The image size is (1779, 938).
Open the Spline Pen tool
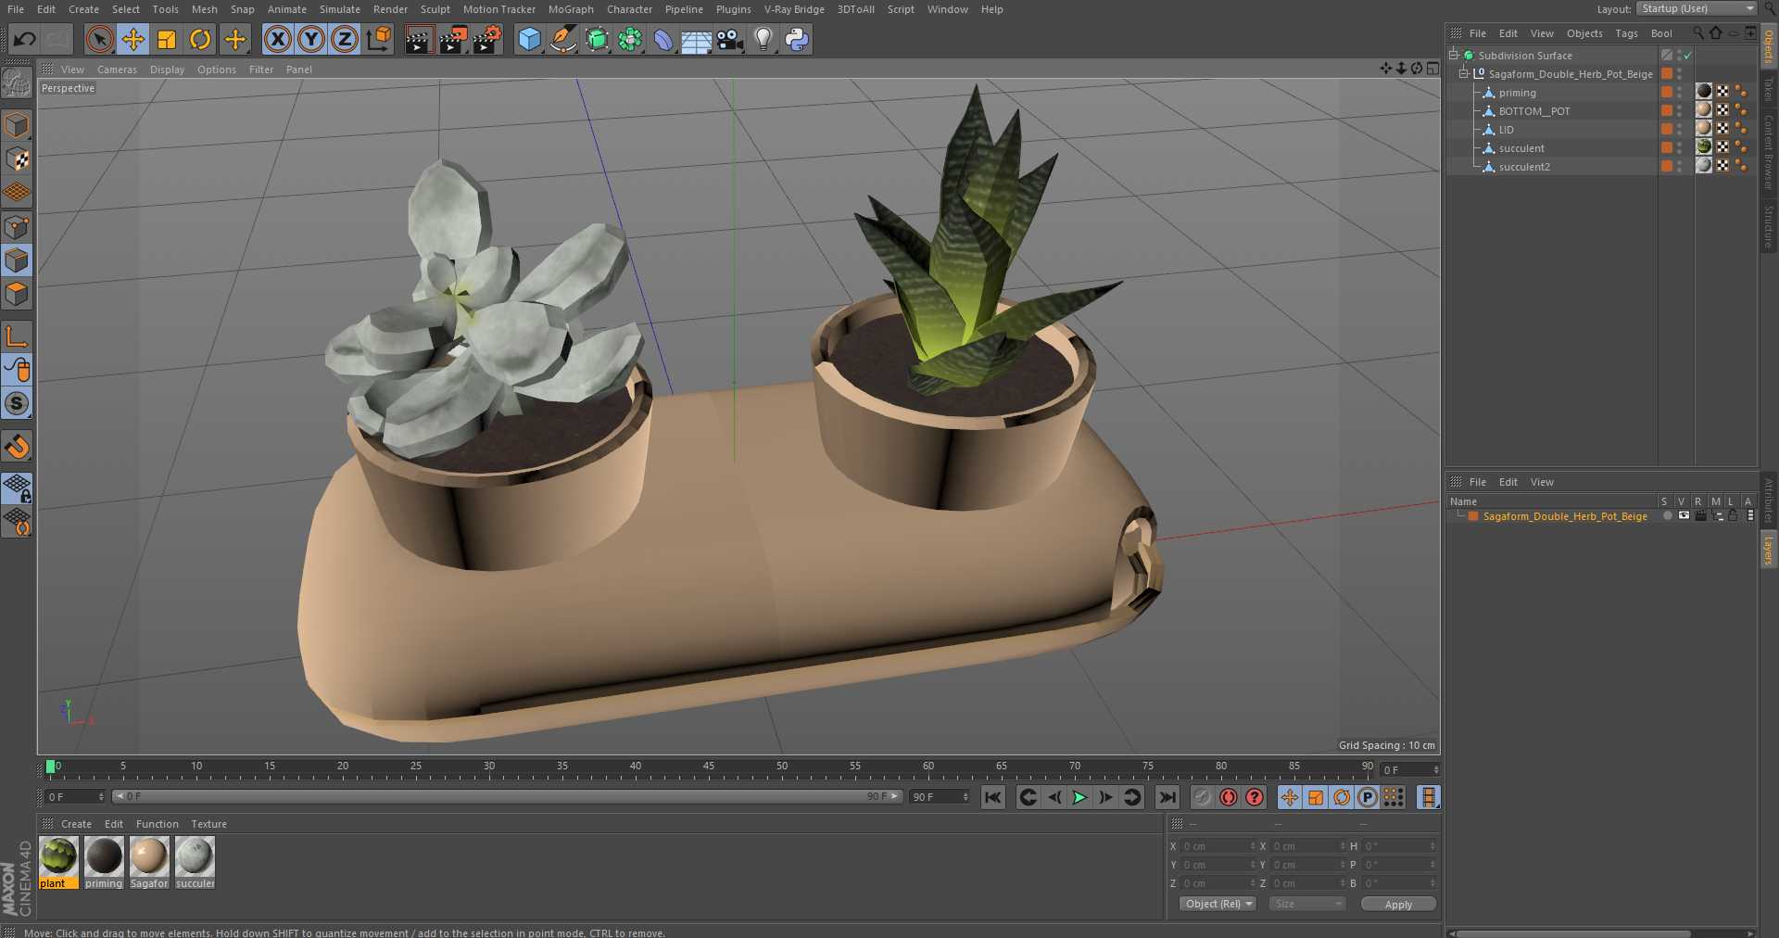[562, 39]
